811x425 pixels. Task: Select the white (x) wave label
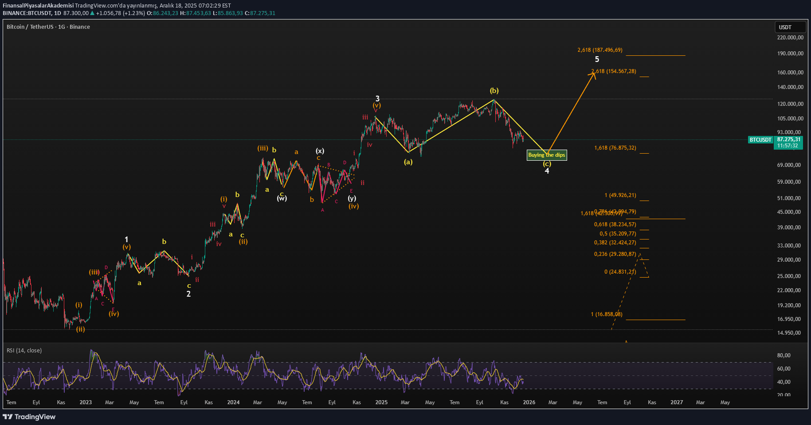coord(320,151)
